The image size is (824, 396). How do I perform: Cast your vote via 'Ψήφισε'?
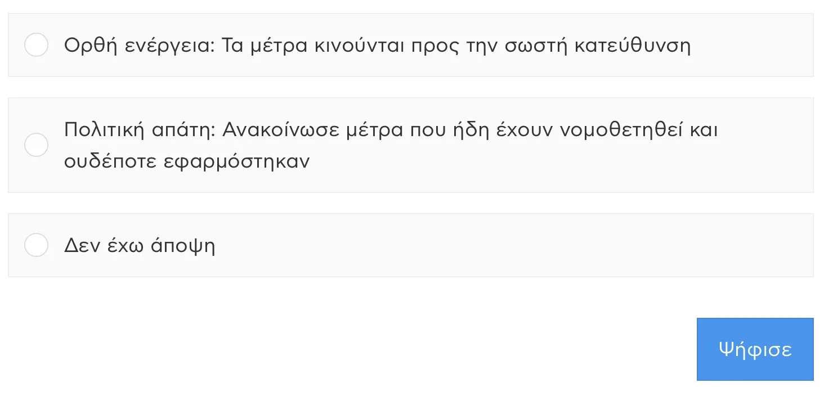coord(755,349)
